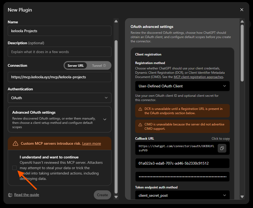Select the Server URL connection option
253x208 pixels.
pyautogui.click(x=76, y=66)
